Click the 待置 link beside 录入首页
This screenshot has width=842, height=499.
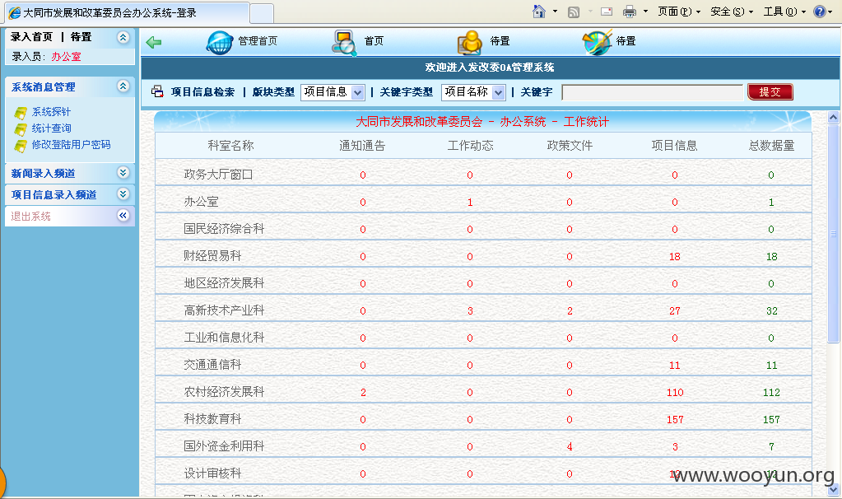click(x=81, y=36)
